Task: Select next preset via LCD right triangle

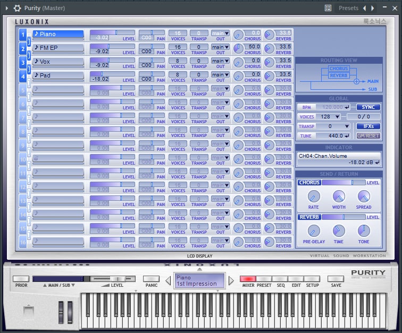Action: [231, 281]
